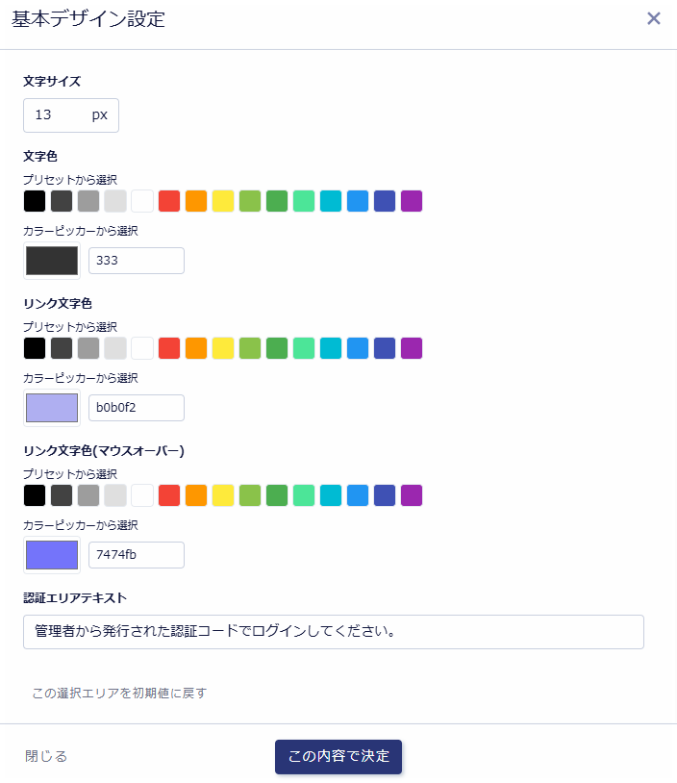Viewport: 677px width, 783px height.
Task: Choose indigo preset for link hover color
Action: 385,495
